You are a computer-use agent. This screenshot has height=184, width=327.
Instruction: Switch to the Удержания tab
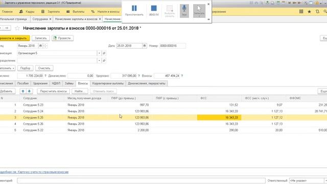click(40, 83)
